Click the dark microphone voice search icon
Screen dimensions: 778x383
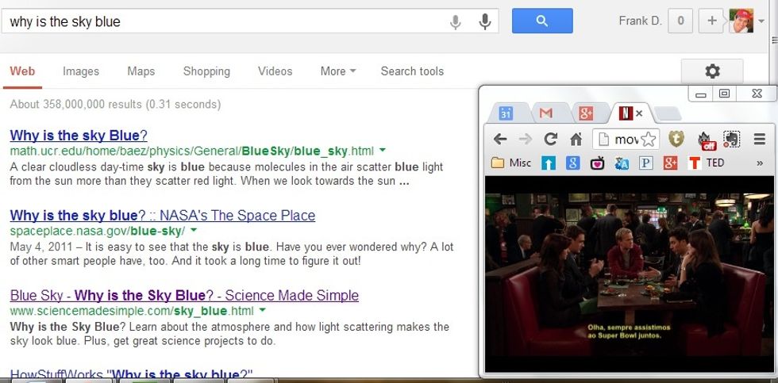pos(484,21)
